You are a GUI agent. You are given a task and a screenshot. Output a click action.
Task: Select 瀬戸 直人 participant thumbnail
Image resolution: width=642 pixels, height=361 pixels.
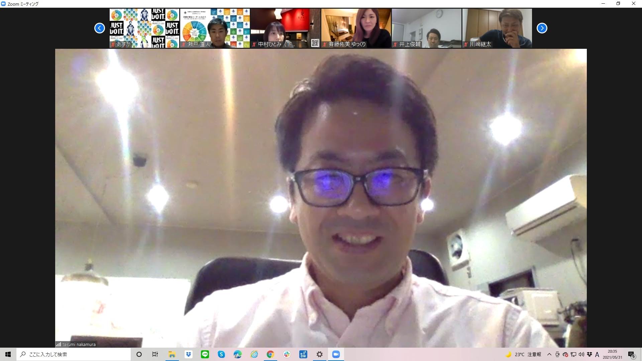(x=215, y=28)
